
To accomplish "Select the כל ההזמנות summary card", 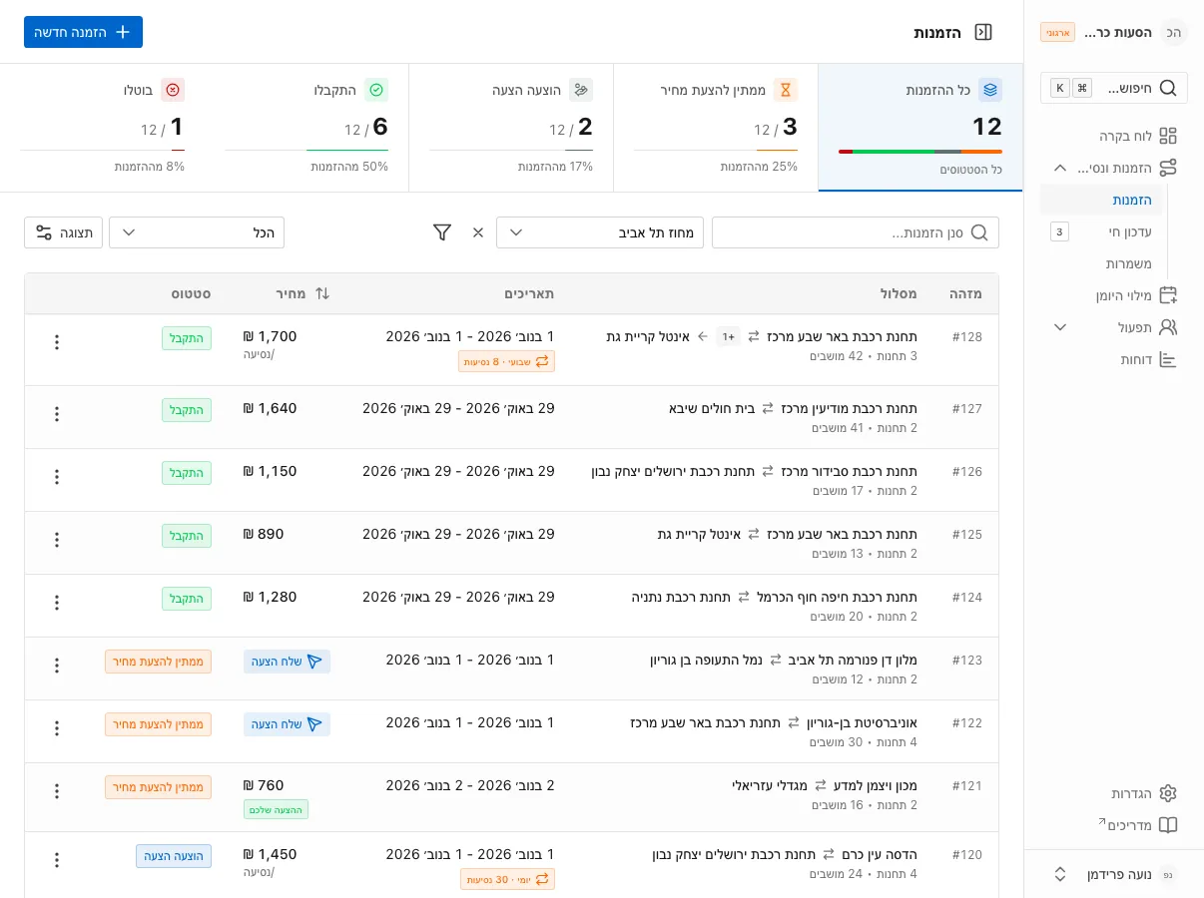I will pos(920,128).
